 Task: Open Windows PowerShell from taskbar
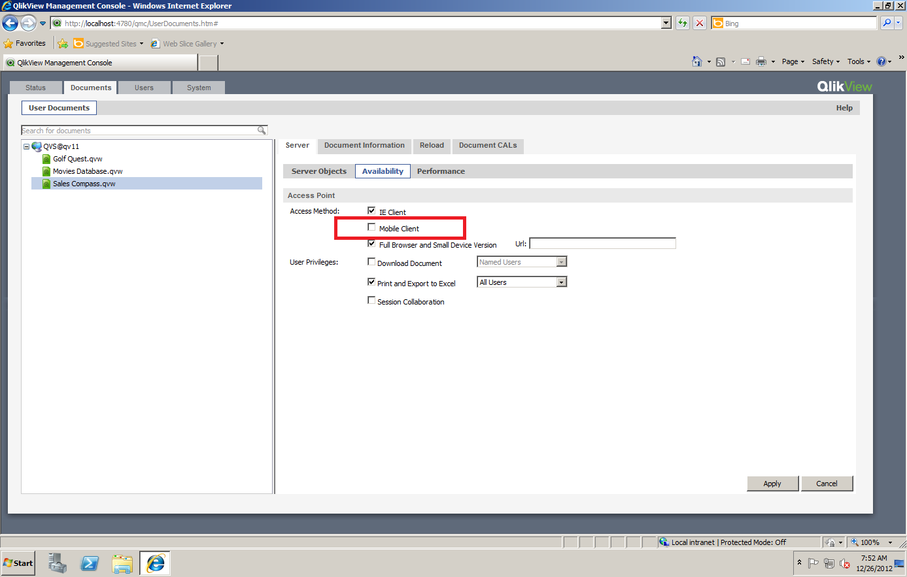[90, 563]
